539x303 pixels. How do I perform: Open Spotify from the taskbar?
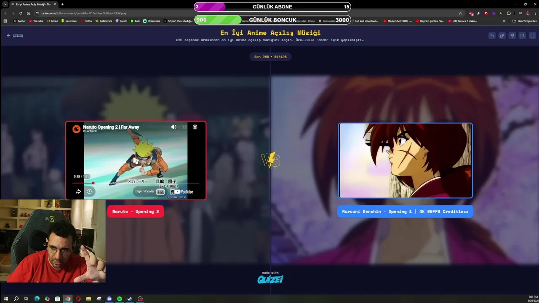click(120, 299)
